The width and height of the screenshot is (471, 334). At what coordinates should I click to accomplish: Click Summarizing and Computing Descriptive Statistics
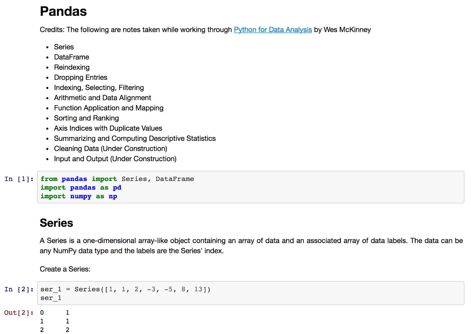coord(135,139)
